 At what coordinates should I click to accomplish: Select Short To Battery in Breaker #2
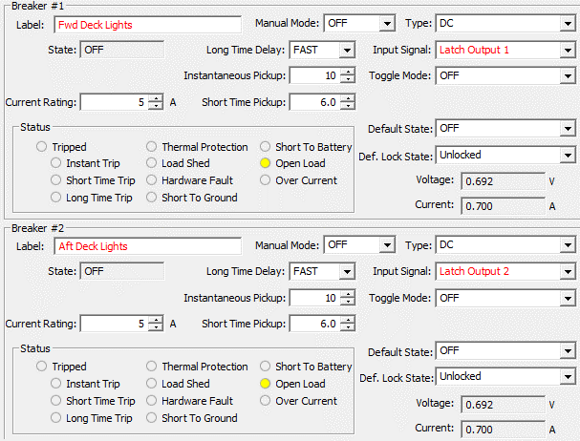pos(267,367)
